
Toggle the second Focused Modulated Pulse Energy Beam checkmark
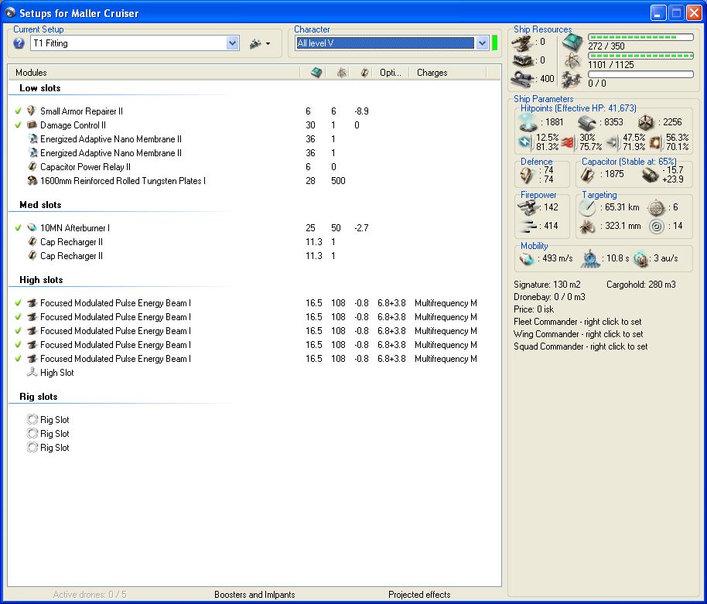click(x=18, y=317)
